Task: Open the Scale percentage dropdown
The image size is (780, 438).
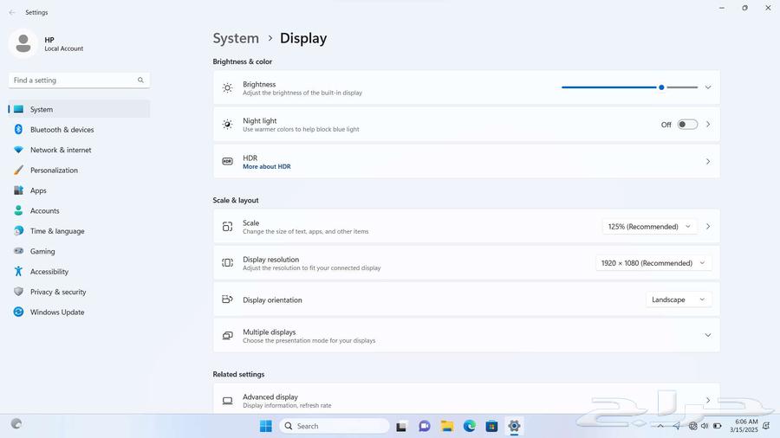Action: pyautogui.click(x=649, y=227)
